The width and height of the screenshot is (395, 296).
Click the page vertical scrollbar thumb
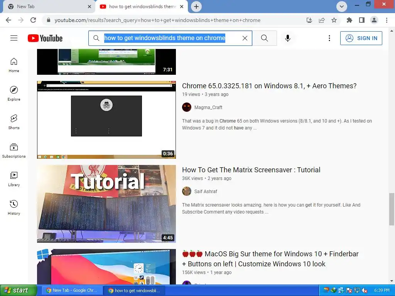392,209
